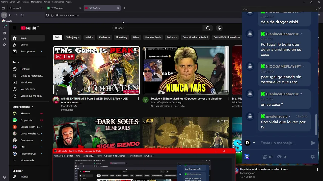This screenshot has height=181, width=323.
Task: Open the OBS Colección de Escenas menu
Action: pyautogui.click(x=115, y=156)
